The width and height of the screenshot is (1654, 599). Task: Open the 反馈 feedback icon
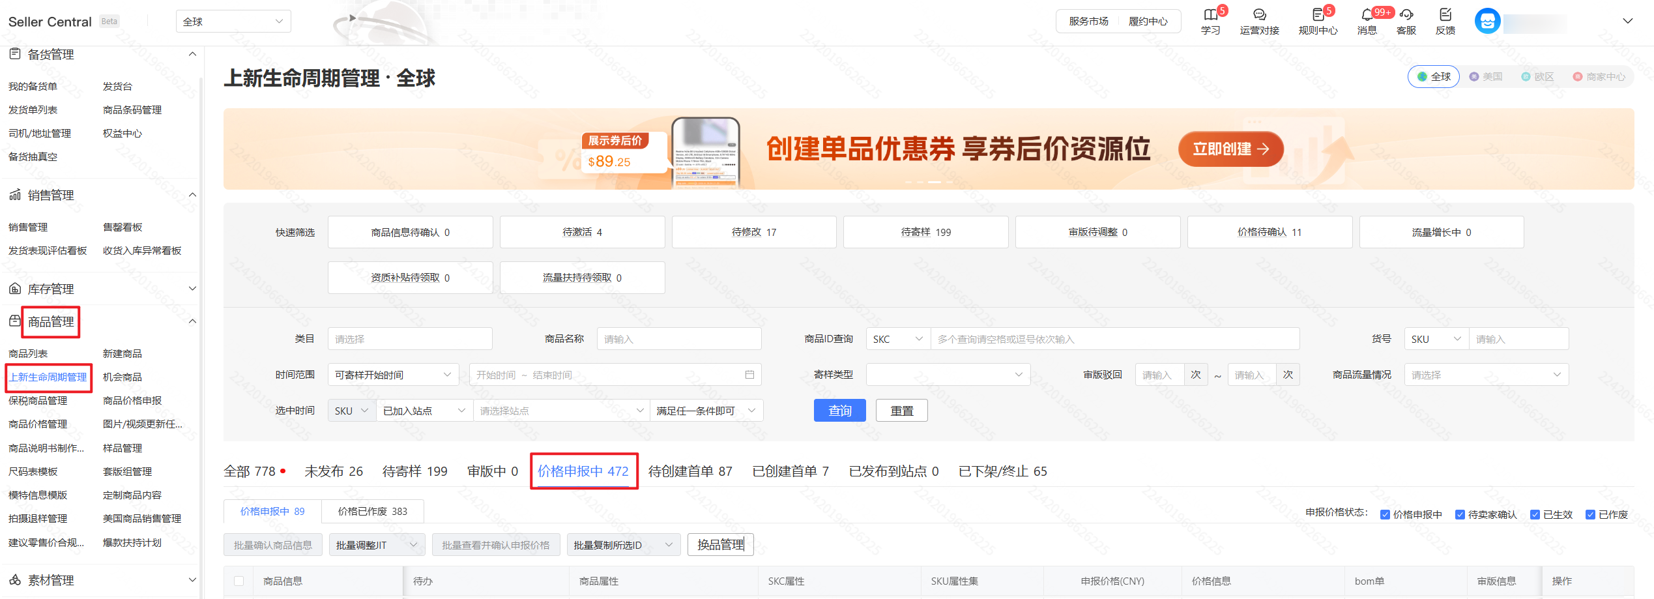pyautogui.click(x=1445, y=15)
